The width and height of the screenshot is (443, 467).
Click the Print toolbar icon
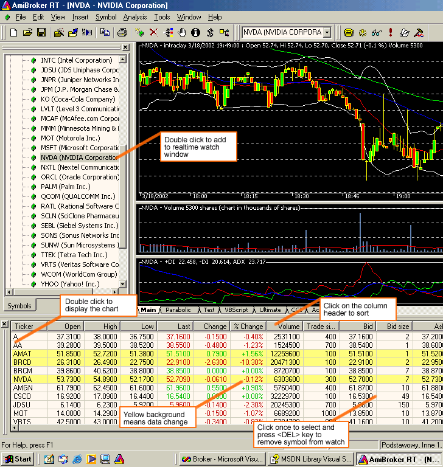[122, 32]
